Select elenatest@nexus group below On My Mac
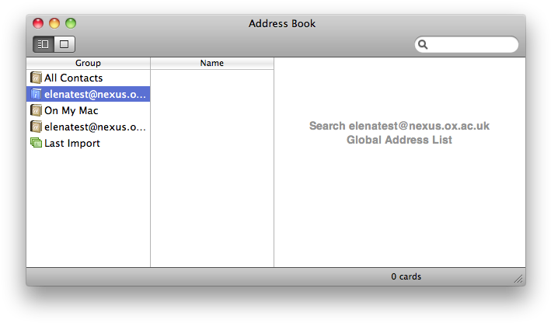This screenshot has height=323, width=551. 88,127
